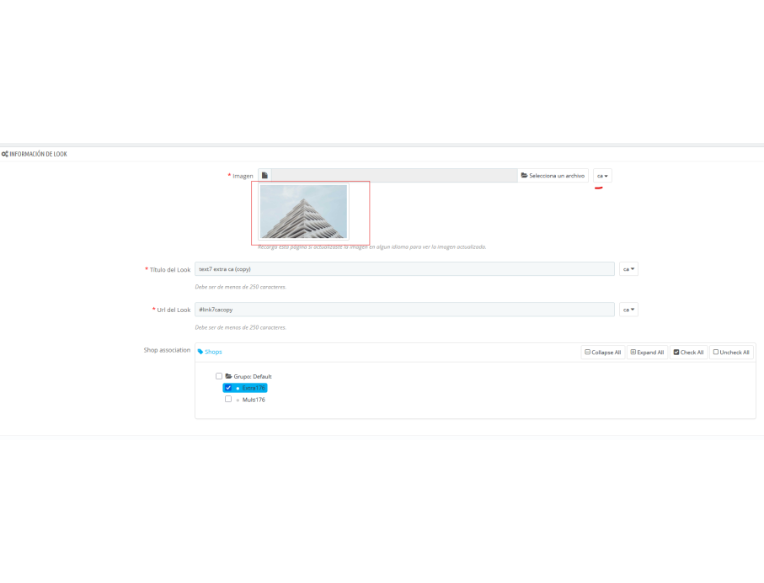The width and height of the screenshot is (764, 583).
Task: Click the tag icon next to Shops
Action: 200,352
